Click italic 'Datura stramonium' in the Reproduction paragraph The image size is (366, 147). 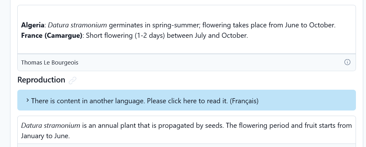point(51,126)
